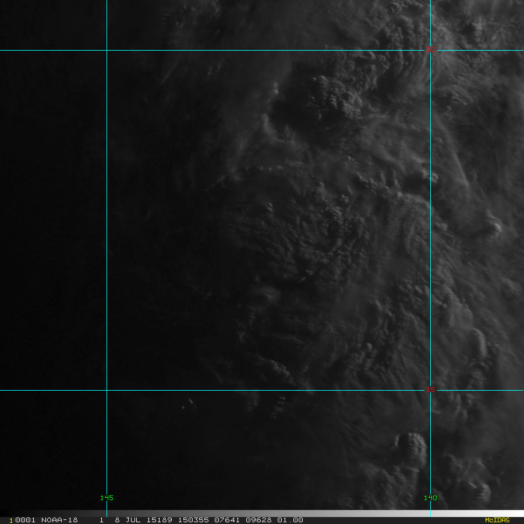
Task: Click the yellow McIDAS label
Action: click(x=497, y=520)
